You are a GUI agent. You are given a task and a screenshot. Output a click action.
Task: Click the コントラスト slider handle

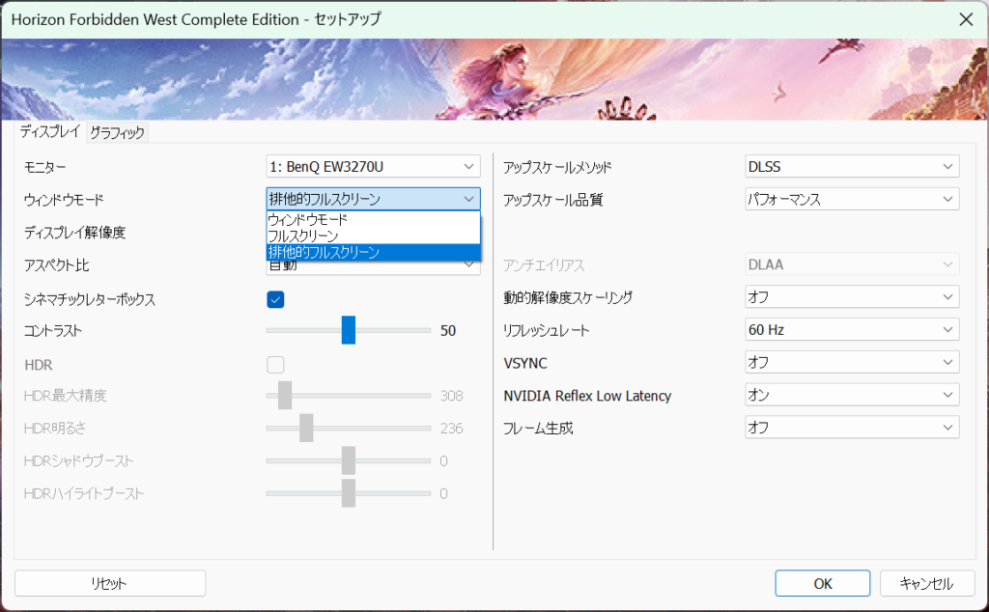(349, 330)
